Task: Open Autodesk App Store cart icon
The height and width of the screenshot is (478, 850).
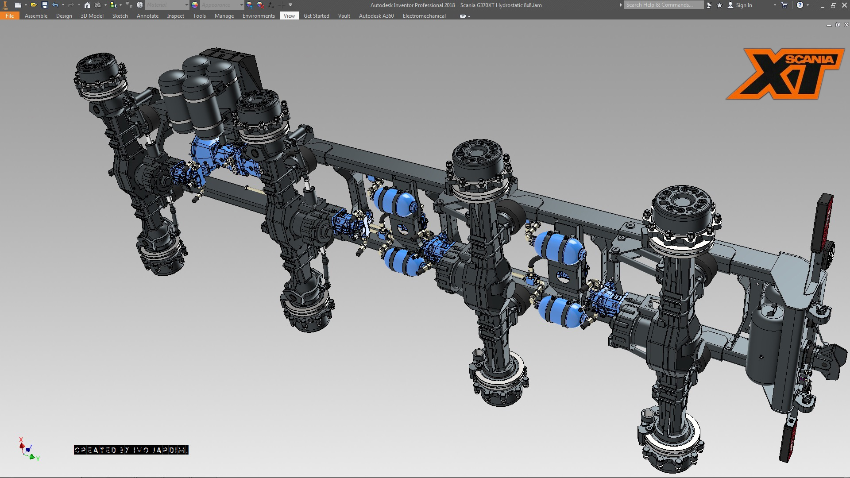Action: 784,5
